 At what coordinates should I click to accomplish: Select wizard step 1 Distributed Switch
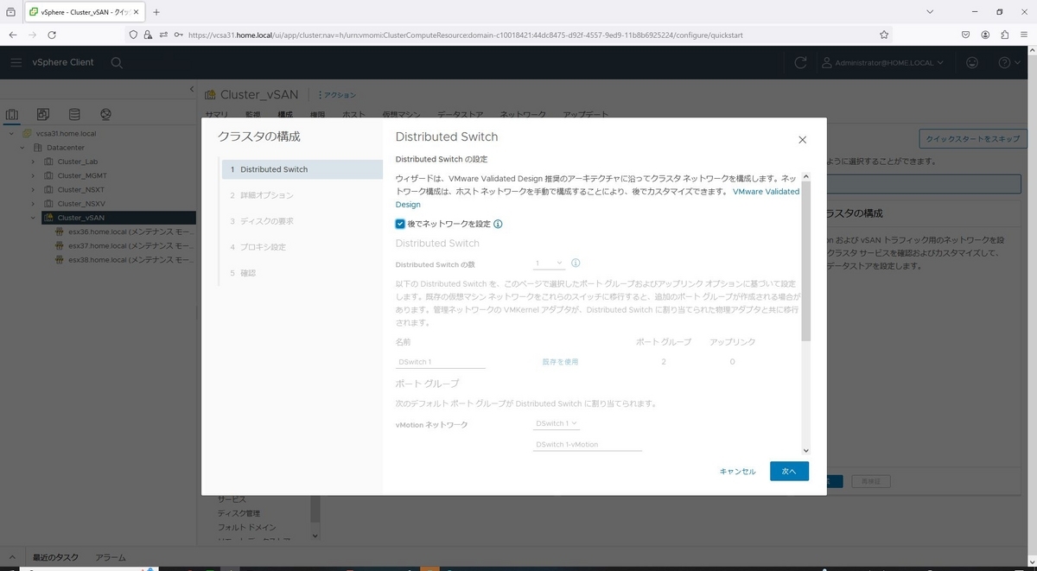click(x=301, y=169)
